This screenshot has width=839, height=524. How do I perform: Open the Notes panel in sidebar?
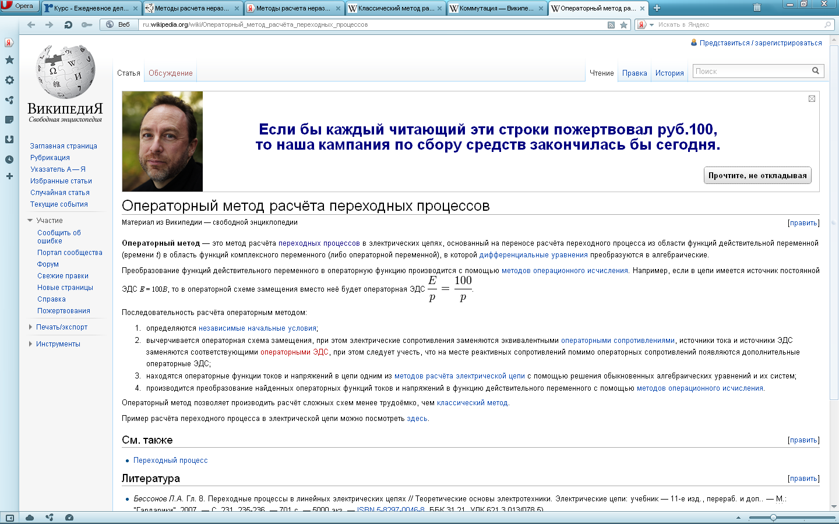[9, 120]
